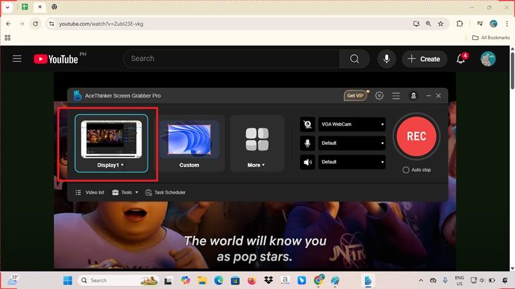Open the Video list
Image resolution: width=515 pixels, height=289 pixels.
click(x=89, y=192)
